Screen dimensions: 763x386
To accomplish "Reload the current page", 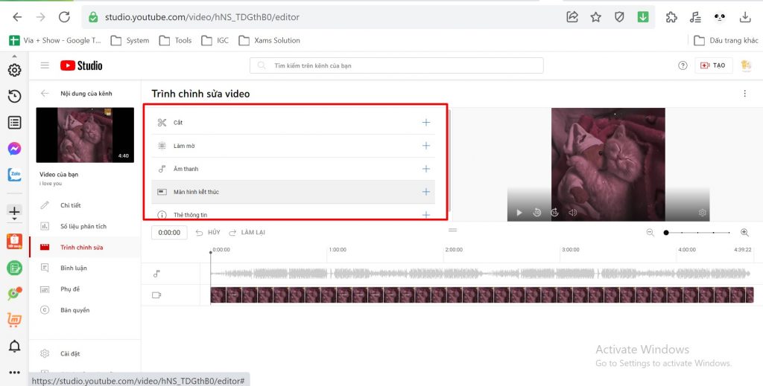I will pyautogui.click(x=64, y=17).
